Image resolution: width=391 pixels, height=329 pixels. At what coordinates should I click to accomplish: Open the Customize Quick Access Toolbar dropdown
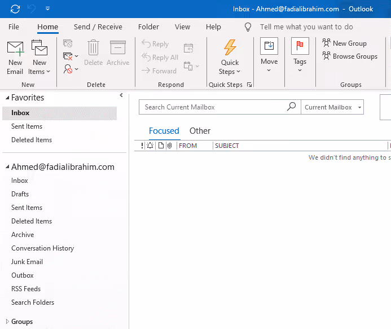click(47, 9)
